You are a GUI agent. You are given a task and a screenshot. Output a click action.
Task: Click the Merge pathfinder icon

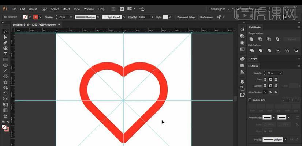[269, 50]
